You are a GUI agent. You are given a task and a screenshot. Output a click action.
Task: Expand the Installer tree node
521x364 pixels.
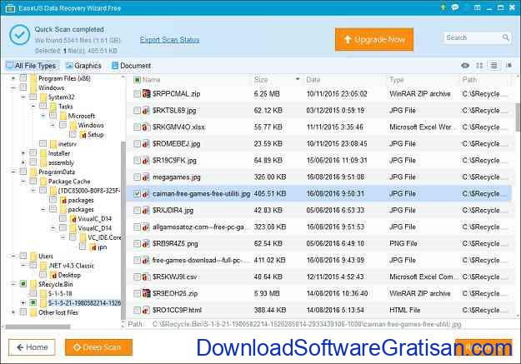point(23,153)
